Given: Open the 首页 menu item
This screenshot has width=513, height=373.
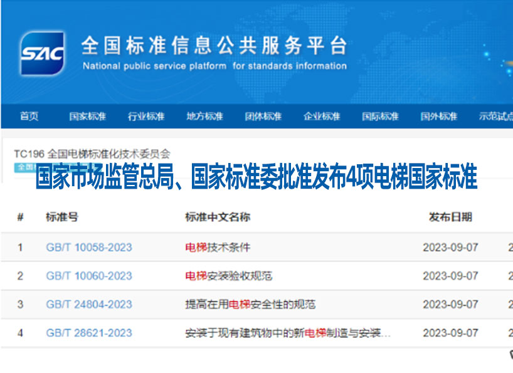Looking at the screenshot, I should click(x=30, y=116).
